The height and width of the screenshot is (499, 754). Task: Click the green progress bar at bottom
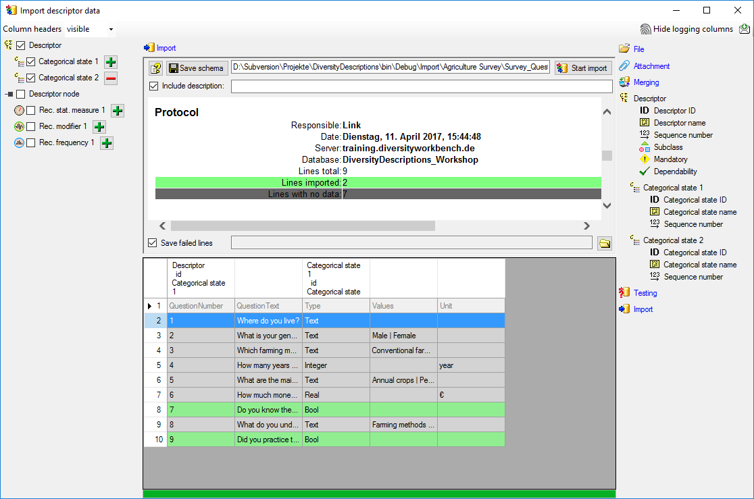tap(379, 494)
